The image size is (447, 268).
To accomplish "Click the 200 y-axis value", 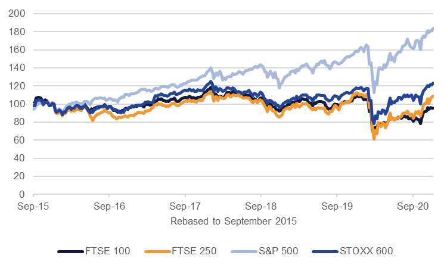I will coord(17,13).
